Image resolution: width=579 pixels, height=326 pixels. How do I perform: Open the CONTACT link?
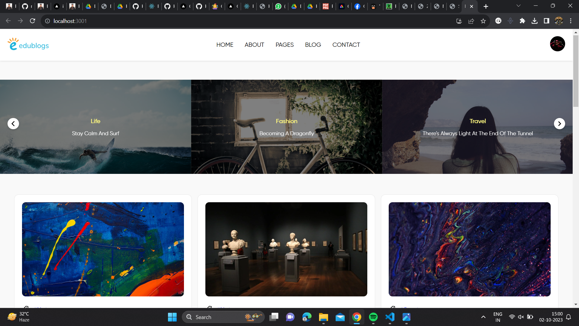coord(346,45)
